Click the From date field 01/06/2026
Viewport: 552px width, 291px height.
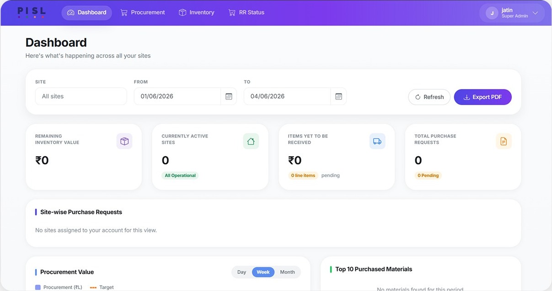pyautogui.click(x=177, y=96)
